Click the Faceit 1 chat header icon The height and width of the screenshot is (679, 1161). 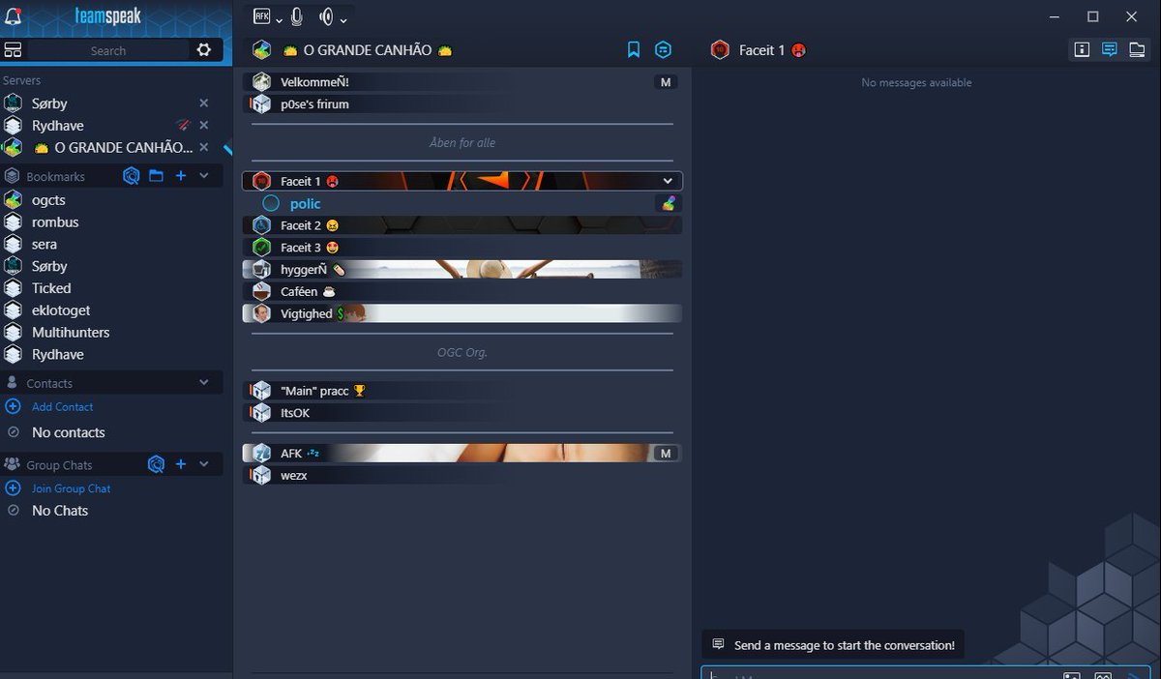720,50
